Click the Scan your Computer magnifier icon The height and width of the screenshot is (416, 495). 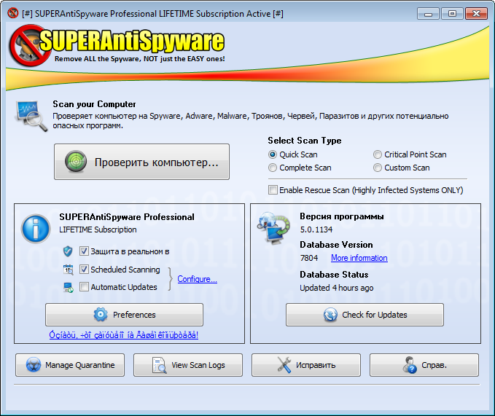click(x=31, y=116)
